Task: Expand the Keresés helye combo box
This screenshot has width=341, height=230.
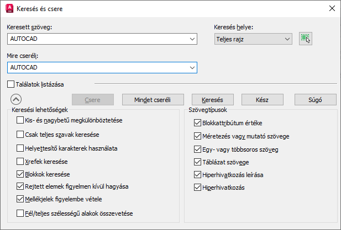Action: [286, 39]
